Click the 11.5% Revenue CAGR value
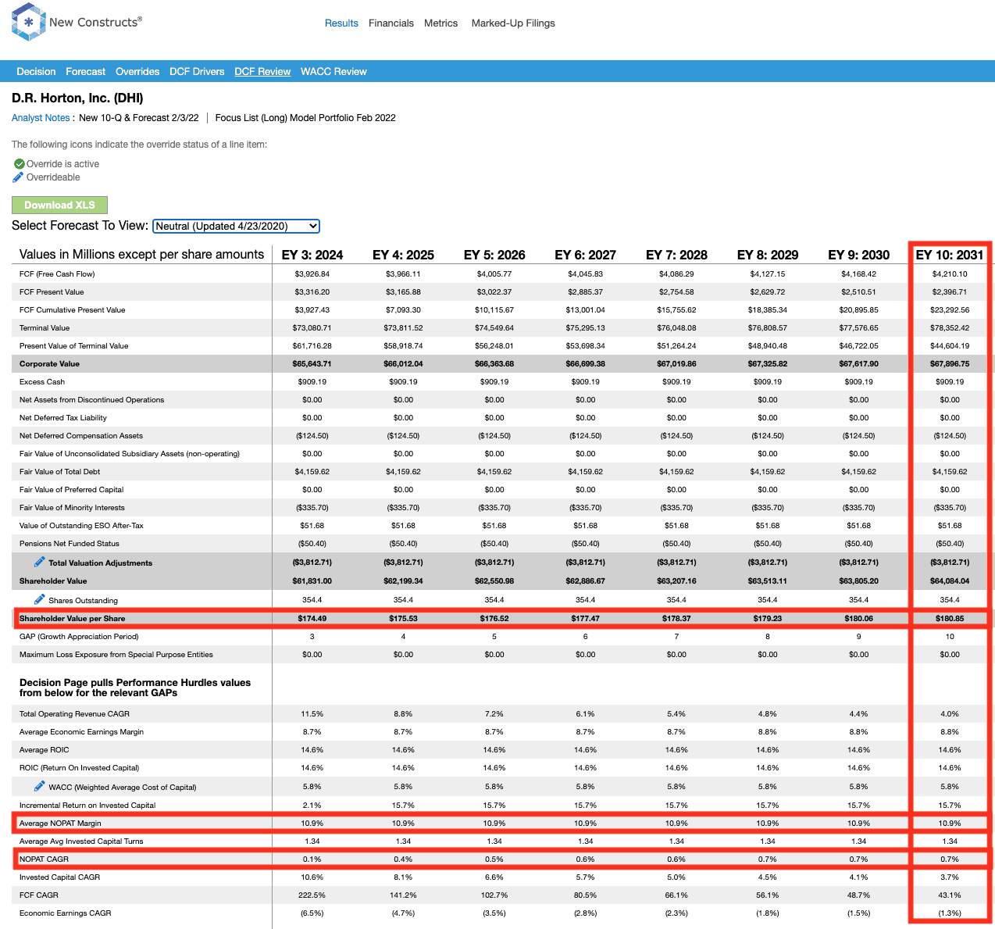This screenshot has width=995, height=929. [312, 714]
